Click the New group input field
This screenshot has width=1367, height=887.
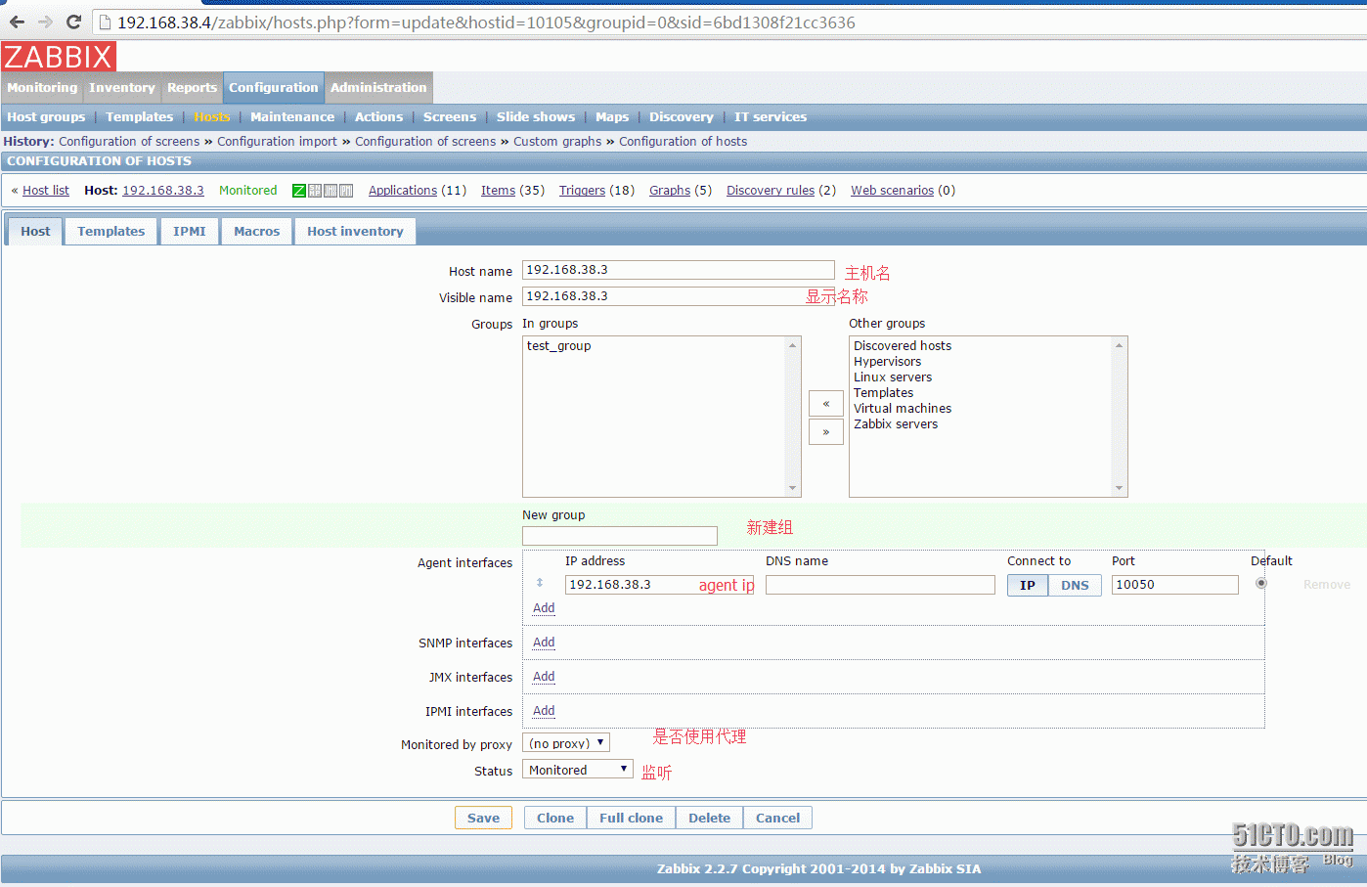620,536
